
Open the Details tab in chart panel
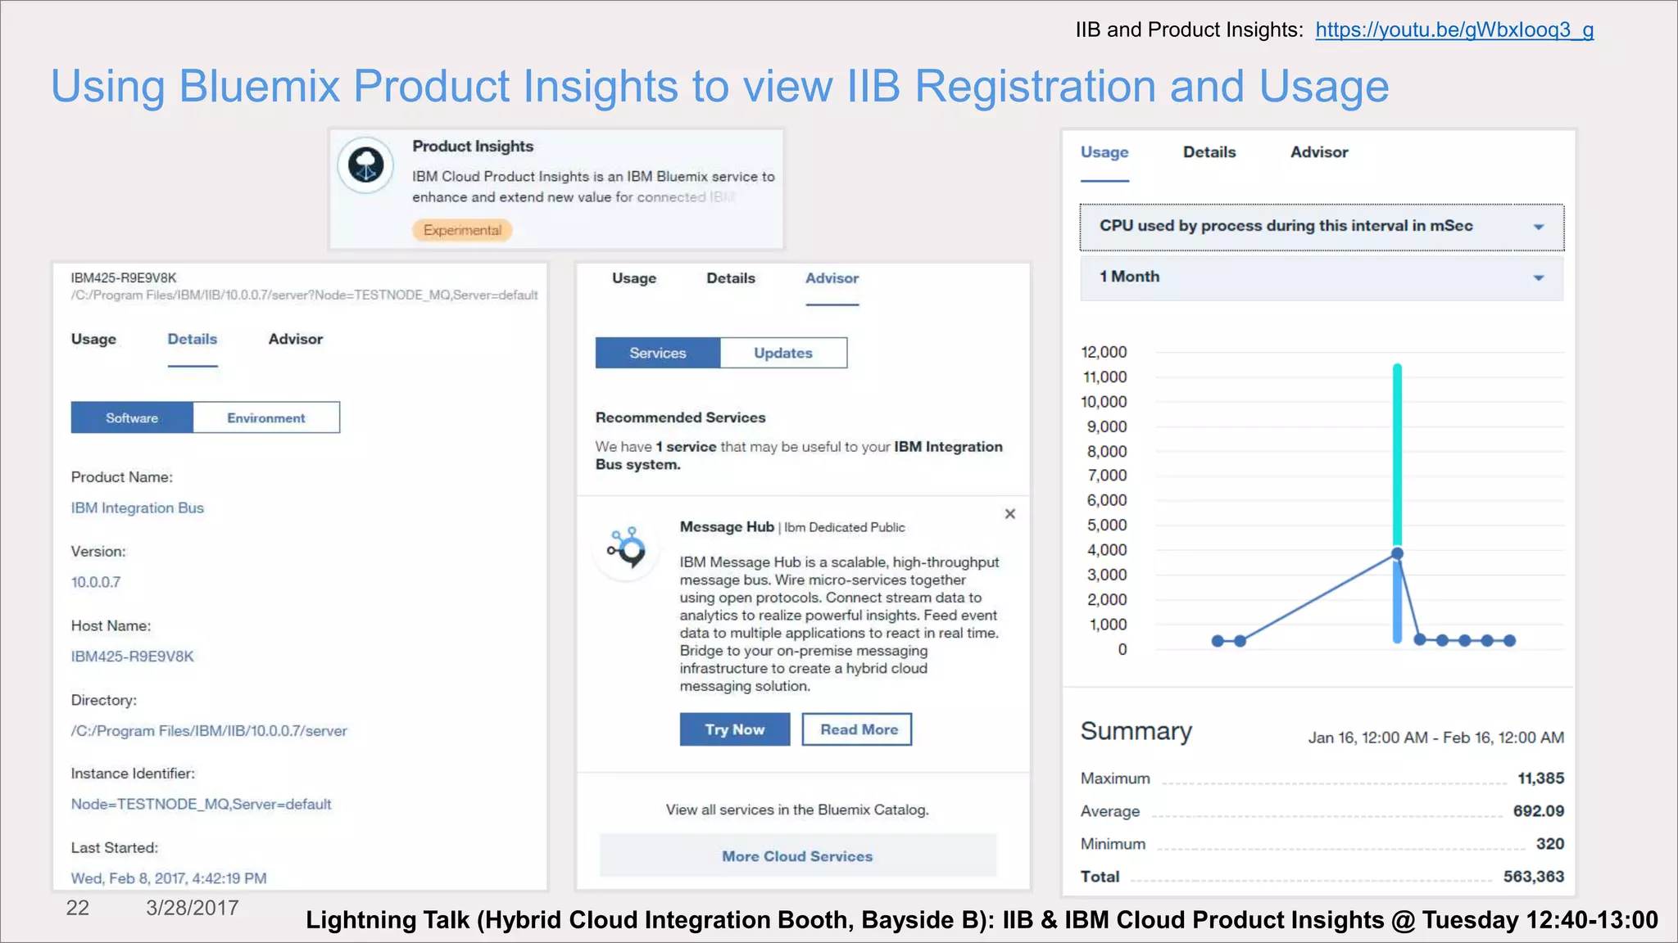1209,152
